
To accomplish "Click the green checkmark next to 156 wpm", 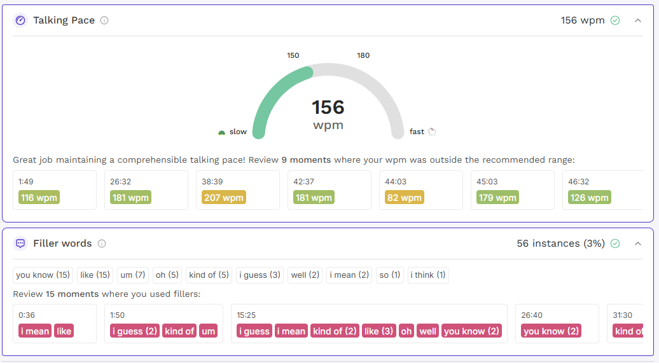I will click(x=615, y=20).
